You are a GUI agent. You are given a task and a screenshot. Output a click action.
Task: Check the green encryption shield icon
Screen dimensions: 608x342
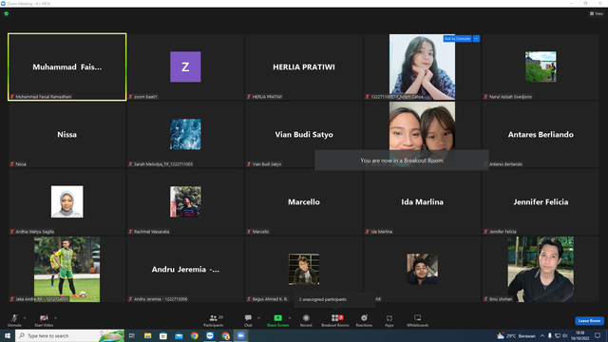(7, 13)
